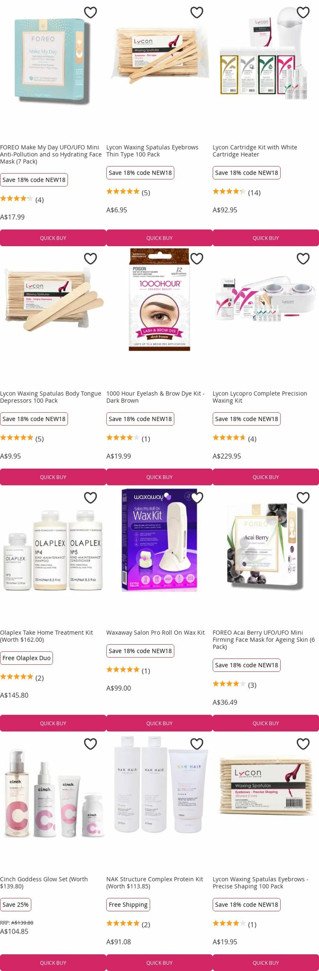
Task: Click the Free Olaplex Duo offer badge
Action: tap(26, 658)
